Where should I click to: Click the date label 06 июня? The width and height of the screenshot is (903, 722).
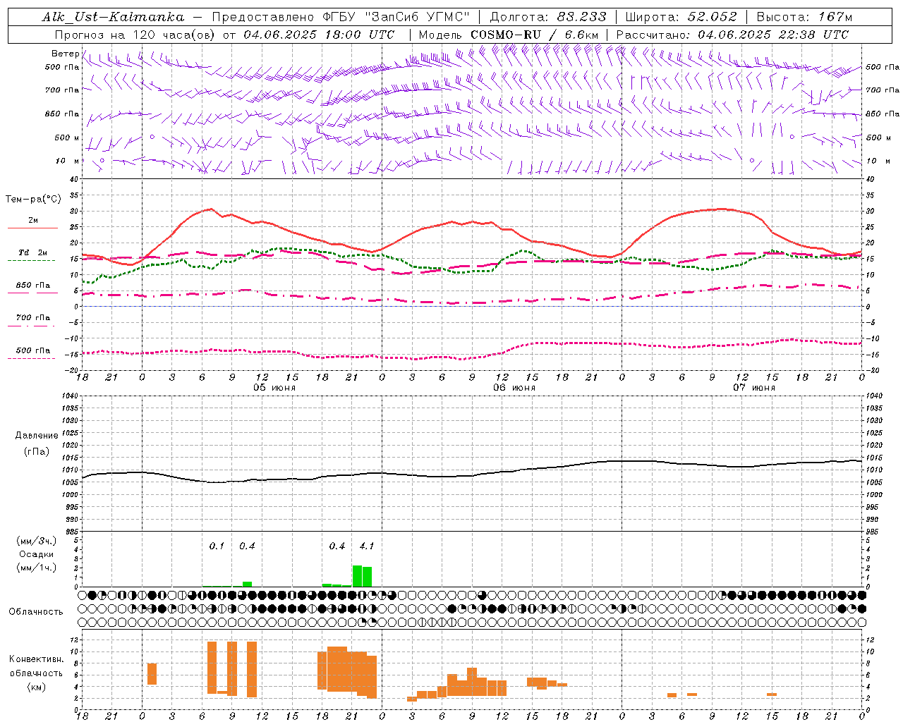click(x=514, y=388)
